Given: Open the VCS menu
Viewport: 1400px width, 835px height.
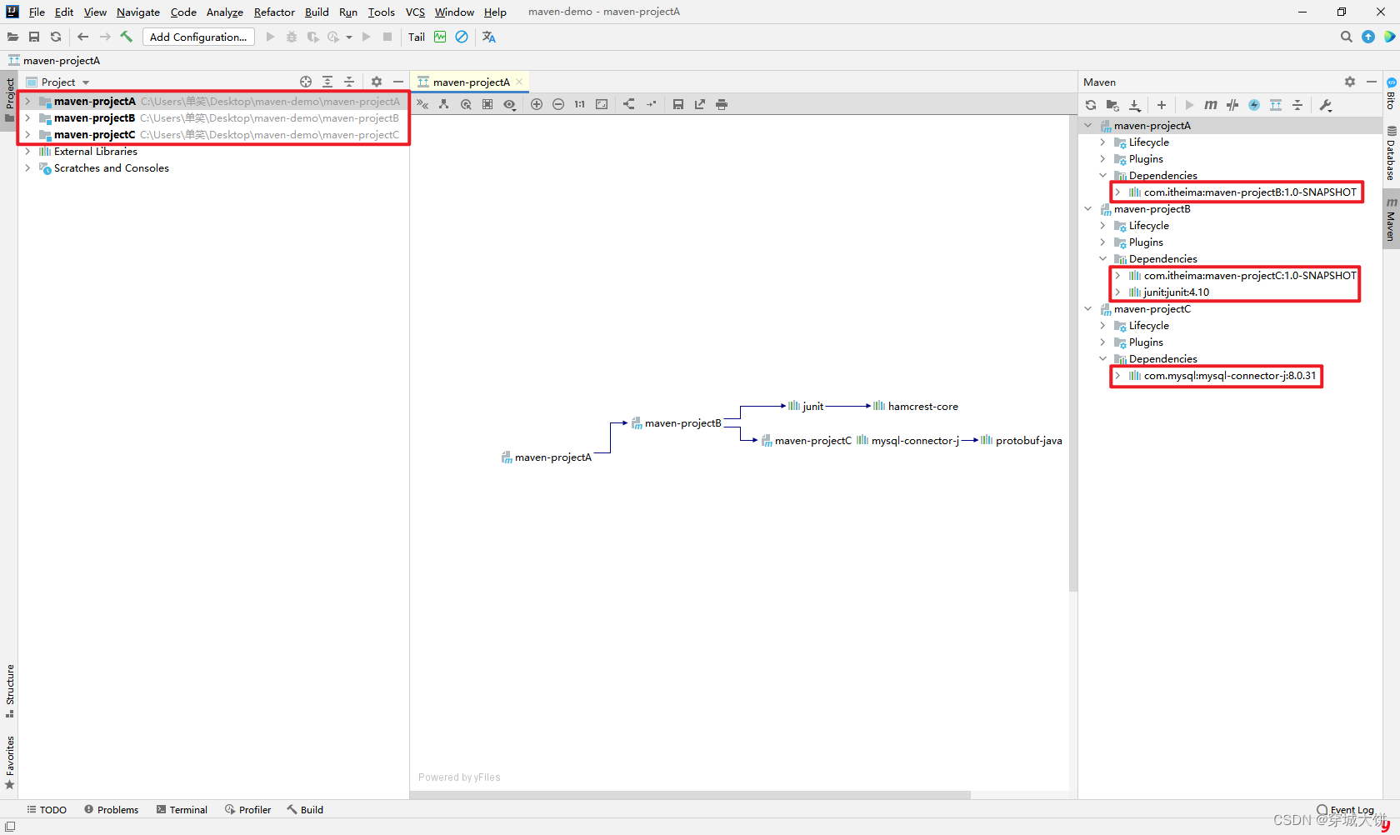Looking at the screenshot, I should click(x=415, y=12).
